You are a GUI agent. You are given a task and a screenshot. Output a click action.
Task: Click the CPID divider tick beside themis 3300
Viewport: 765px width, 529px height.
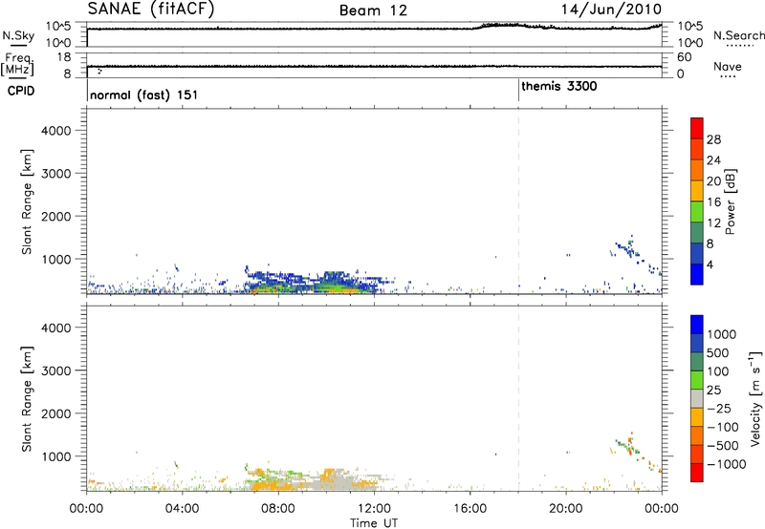(518, 91)
